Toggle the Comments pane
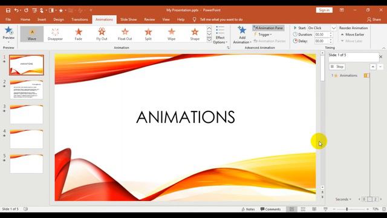Viewport: 387px width, 218px height. tap(270, 209)
